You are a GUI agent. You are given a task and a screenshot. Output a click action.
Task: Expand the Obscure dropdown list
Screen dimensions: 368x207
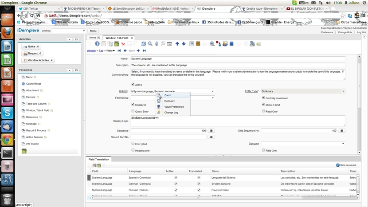343,144
